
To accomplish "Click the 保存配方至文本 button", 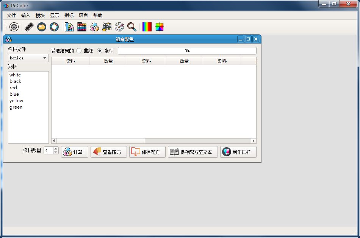I will tap(193, 152).
